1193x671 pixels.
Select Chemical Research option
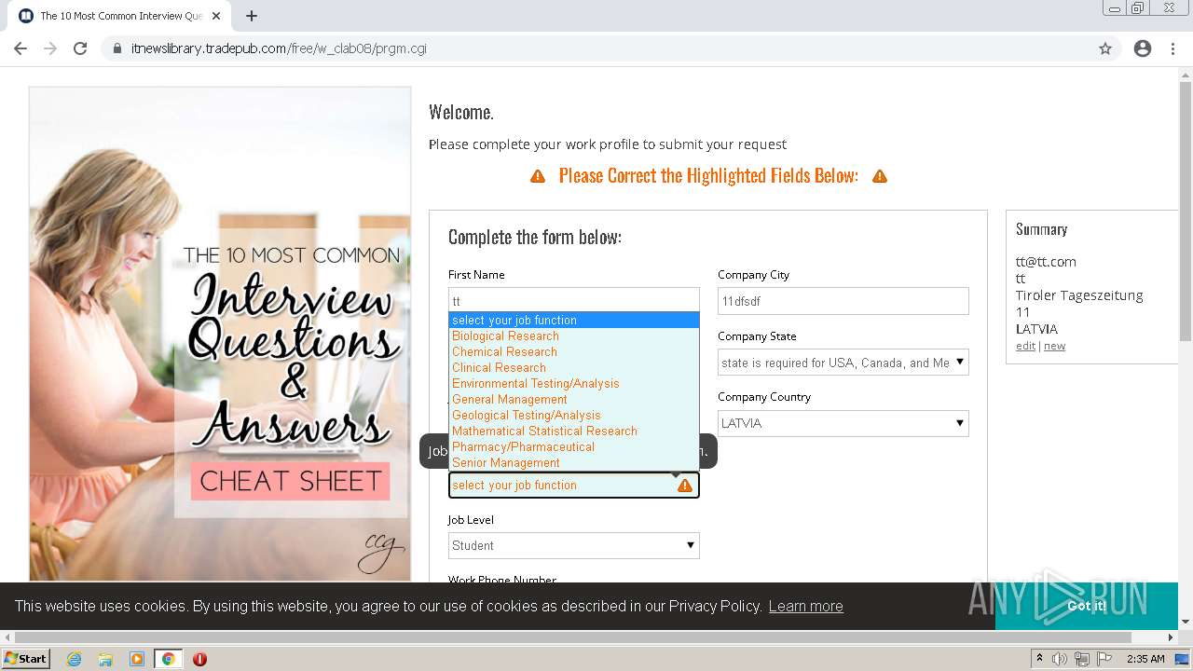(573, 352)
